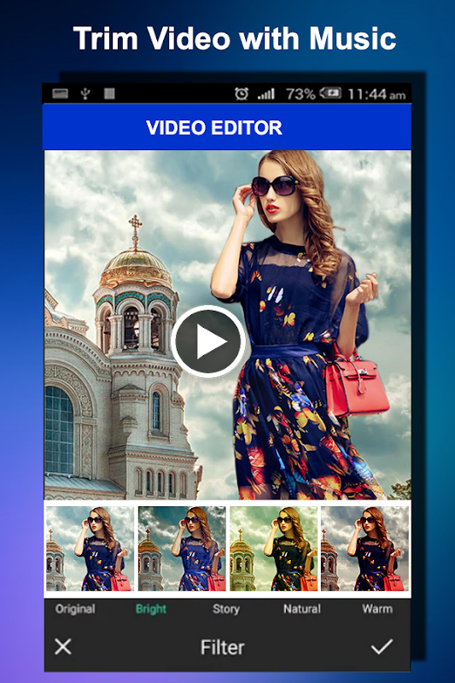Play the video preview
The height and width of the screenshot is (683, 455).
(x=208, y=341)
